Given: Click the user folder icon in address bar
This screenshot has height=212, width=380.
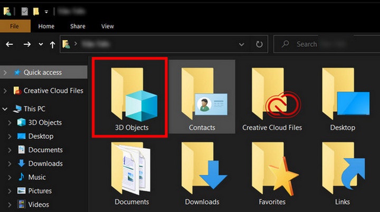Looking at the screenshot, I should tap(66, 44).
